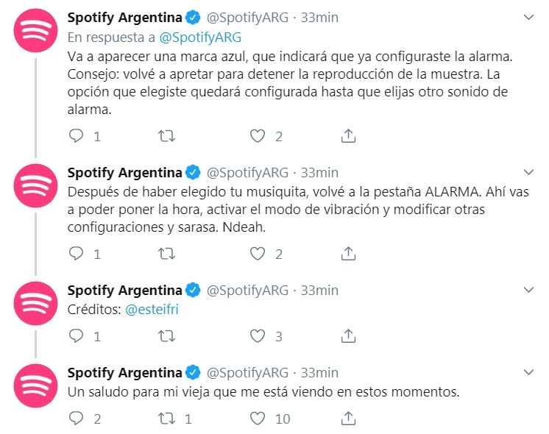Share the 'Después de haber elegido' tweet
Image resolution: width=549 pixels, height=434 pixels.
point(350,254)
